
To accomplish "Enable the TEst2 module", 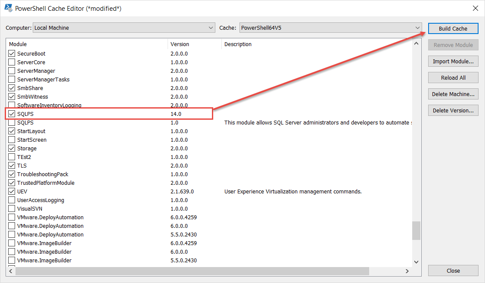I will (11, 157).
